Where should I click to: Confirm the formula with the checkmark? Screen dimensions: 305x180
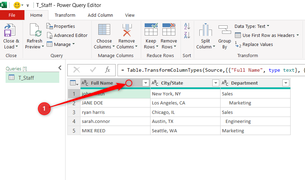click(93, 70)
